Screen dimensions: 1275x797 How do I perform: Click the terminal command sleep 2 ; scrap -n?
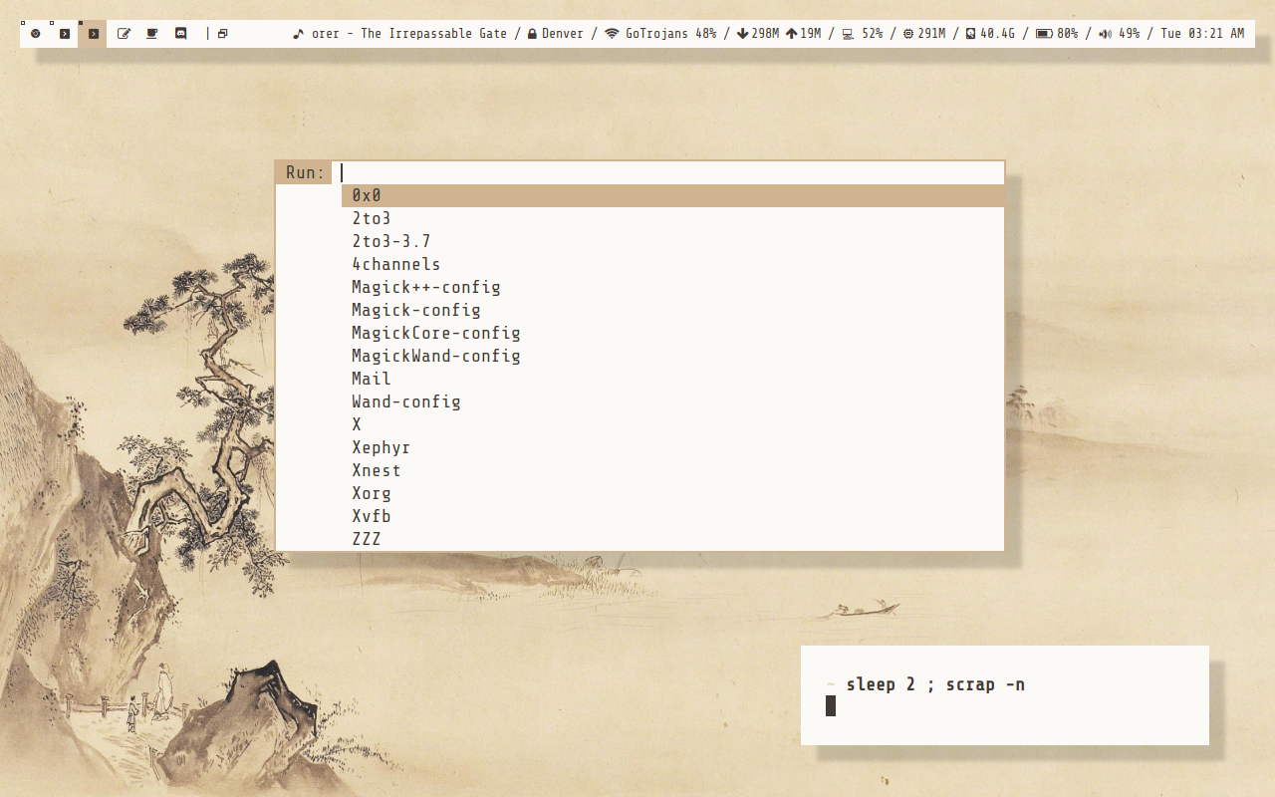(x=935, y=684)
